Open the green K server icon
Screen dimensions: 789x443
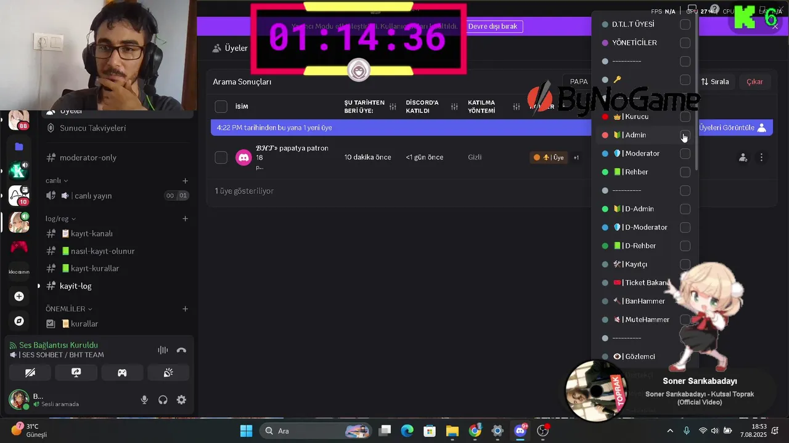point(19,172)
